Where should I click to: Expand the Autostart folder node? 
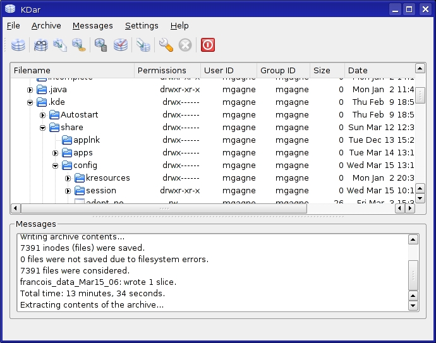click(x=42, y=115)
